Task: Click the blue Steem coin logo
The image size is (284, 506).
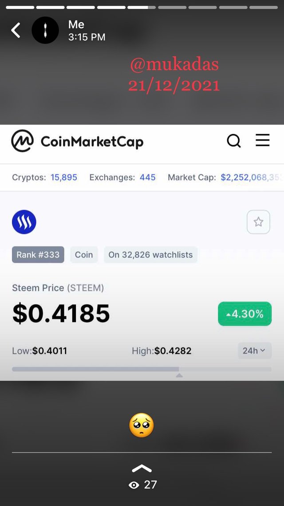Action: [24, 222]
